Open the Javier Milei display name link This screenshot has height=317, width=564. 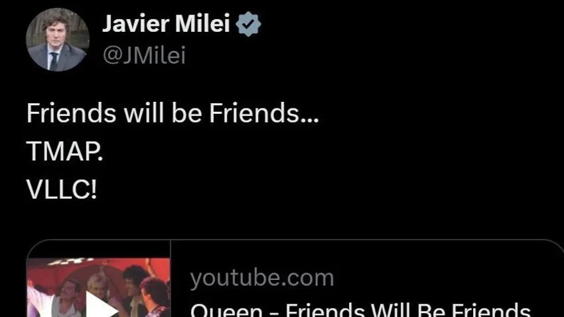[x=166, y=24]
